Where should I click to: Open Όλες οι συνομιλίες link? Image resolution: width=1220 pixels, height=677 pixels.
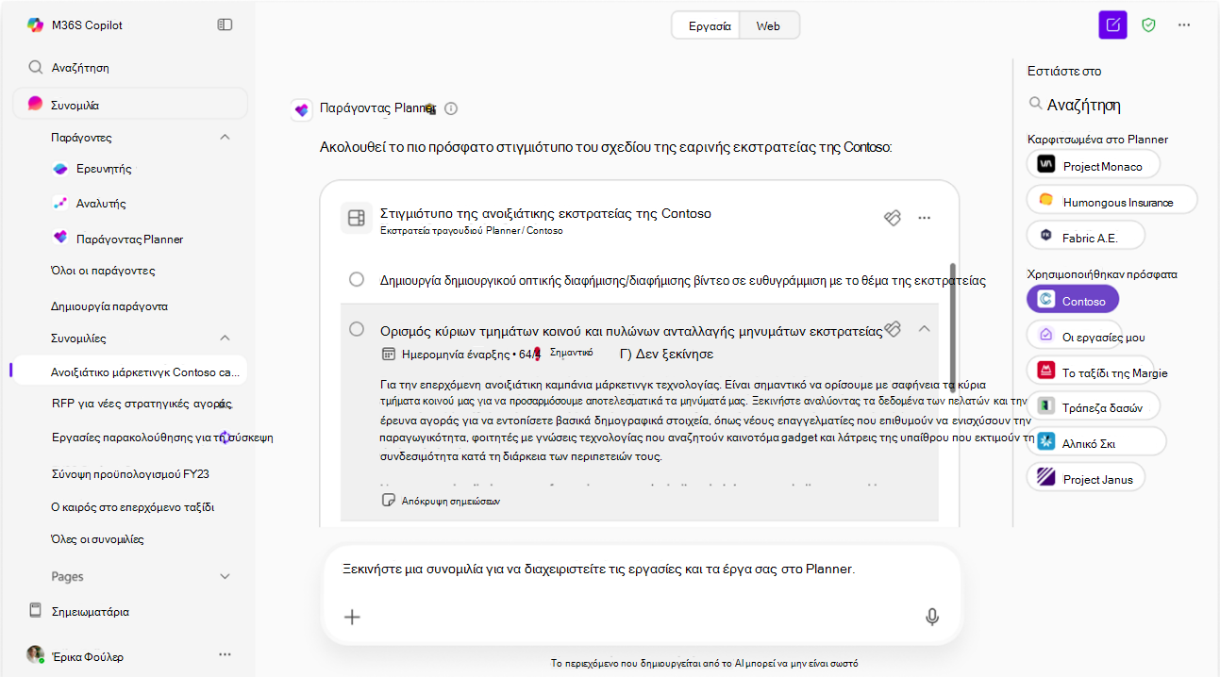[97, 539]
